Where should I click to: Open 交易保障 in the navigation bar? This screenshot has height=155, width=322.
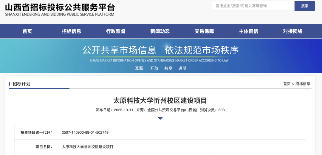pyautogui.click(x=204, y=31)
